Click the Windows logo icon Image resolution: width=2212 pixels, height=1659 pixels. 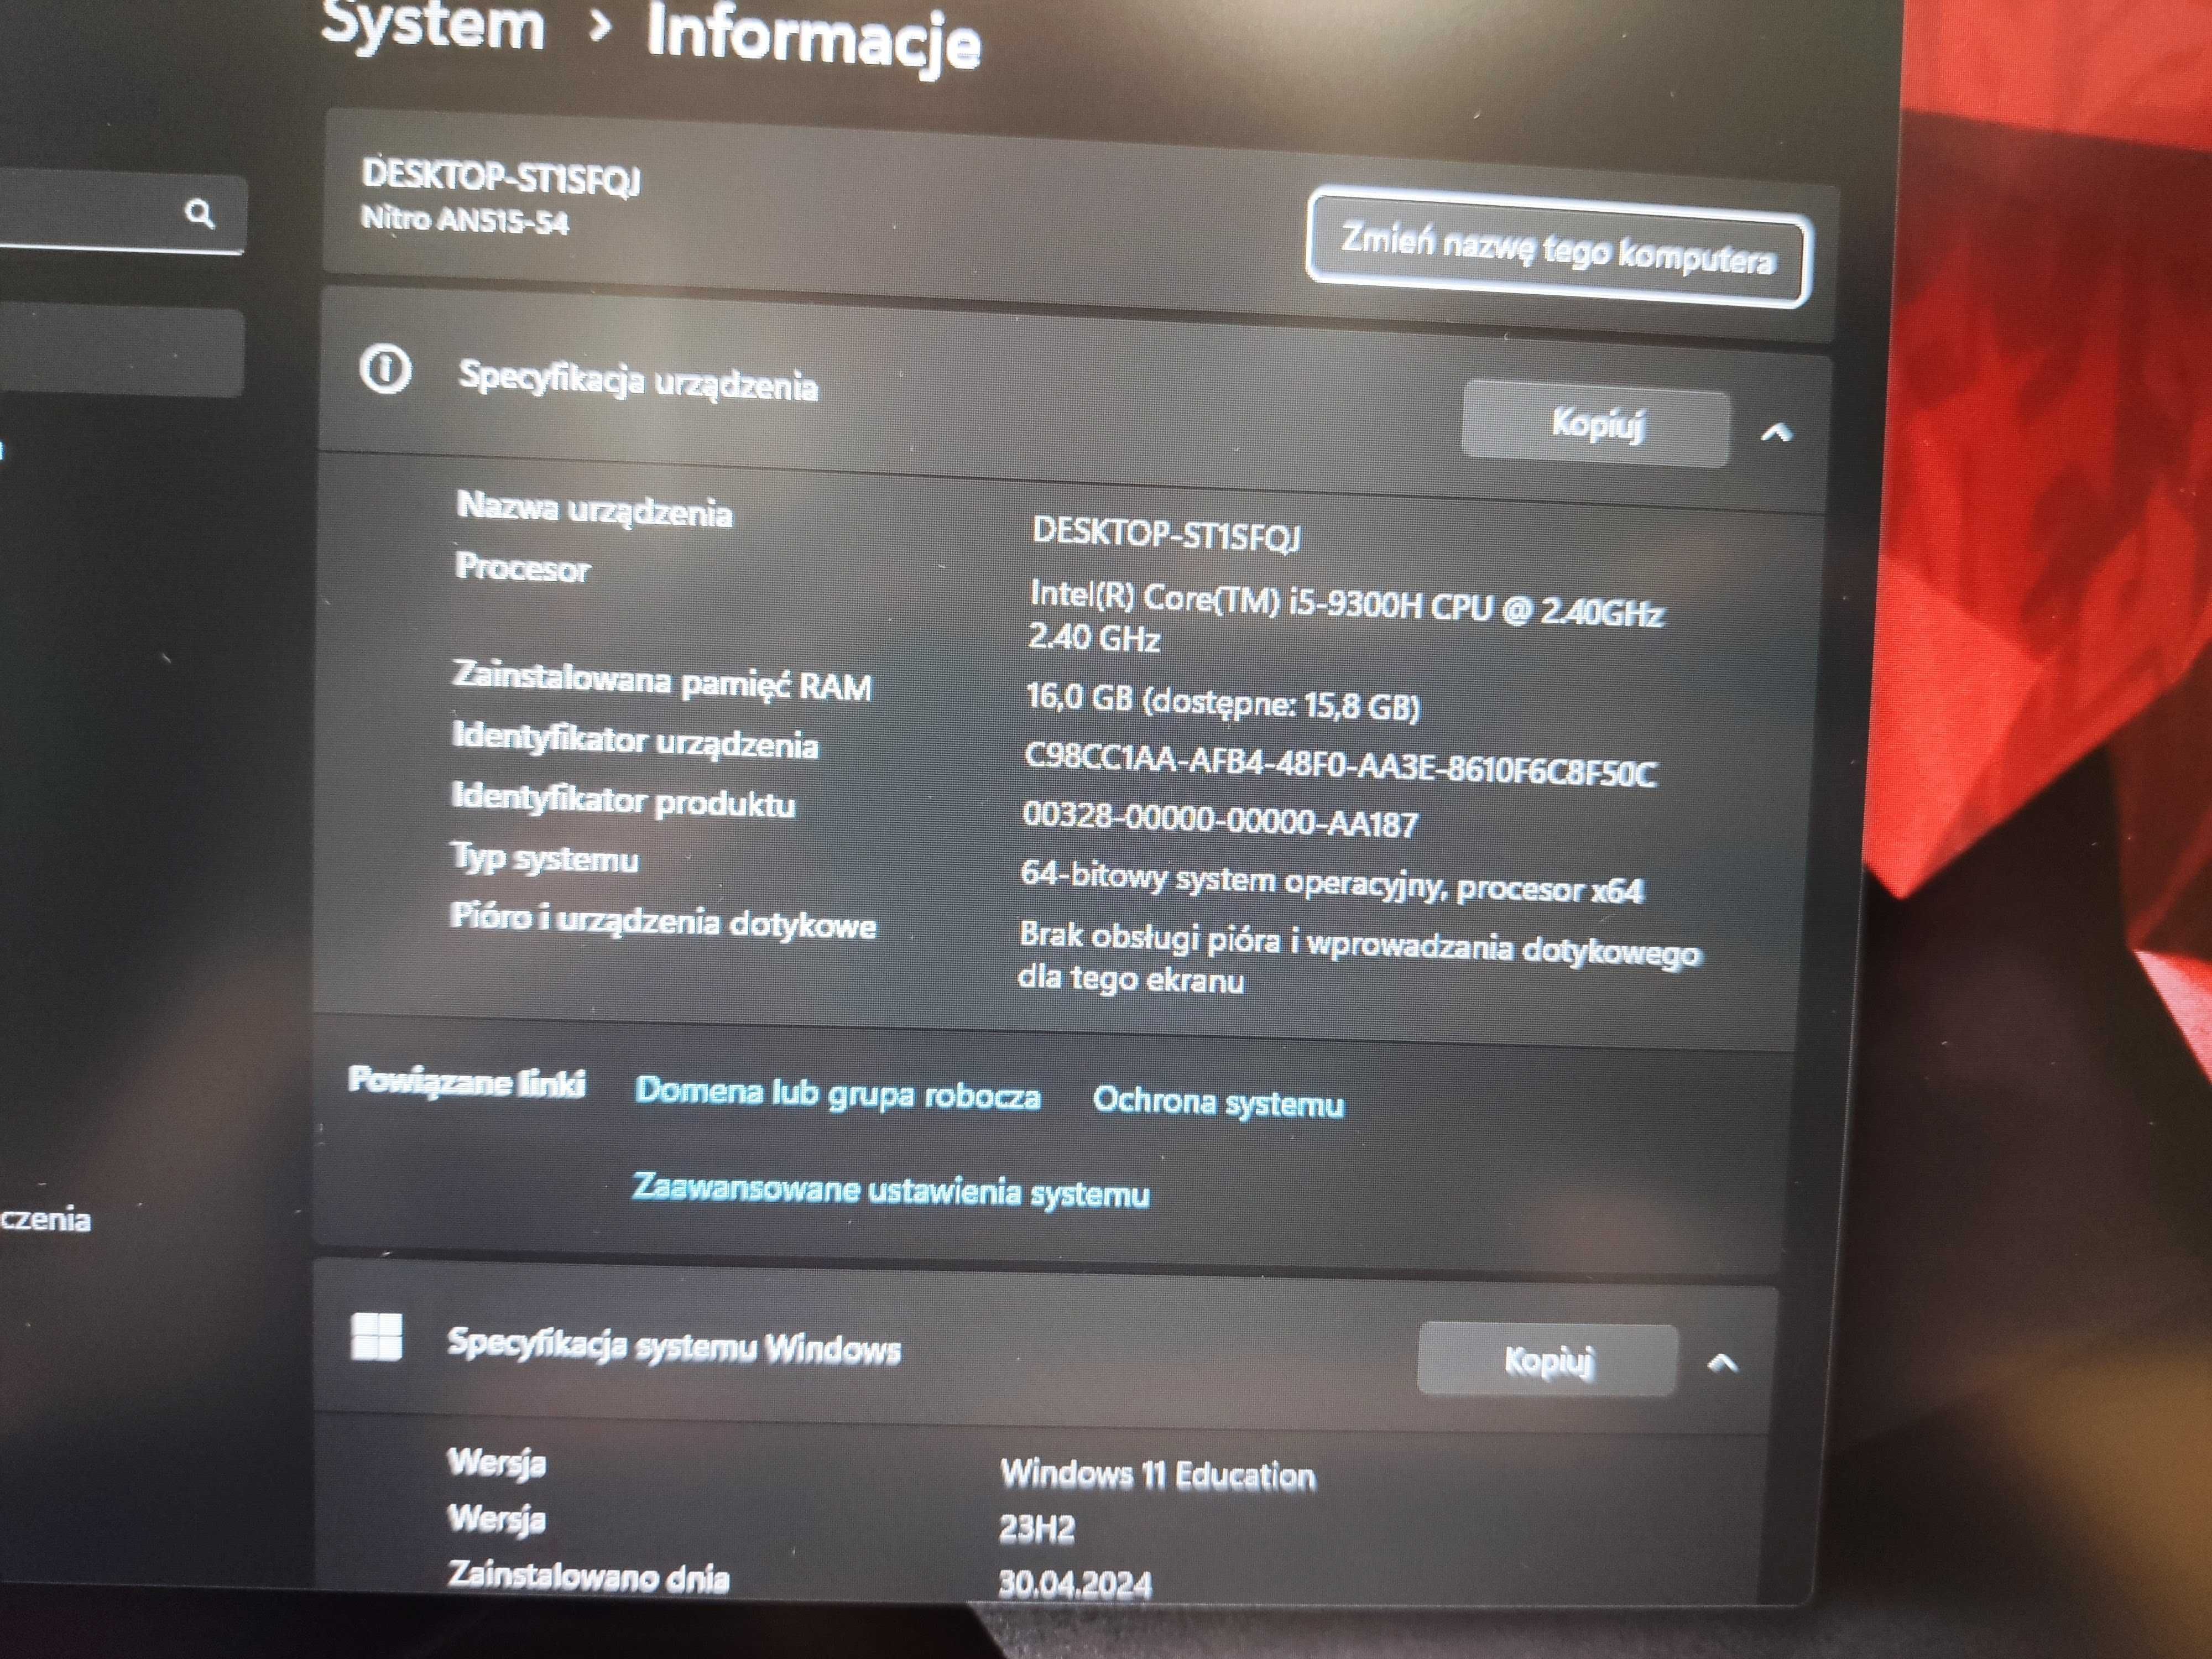[377, 1337]
